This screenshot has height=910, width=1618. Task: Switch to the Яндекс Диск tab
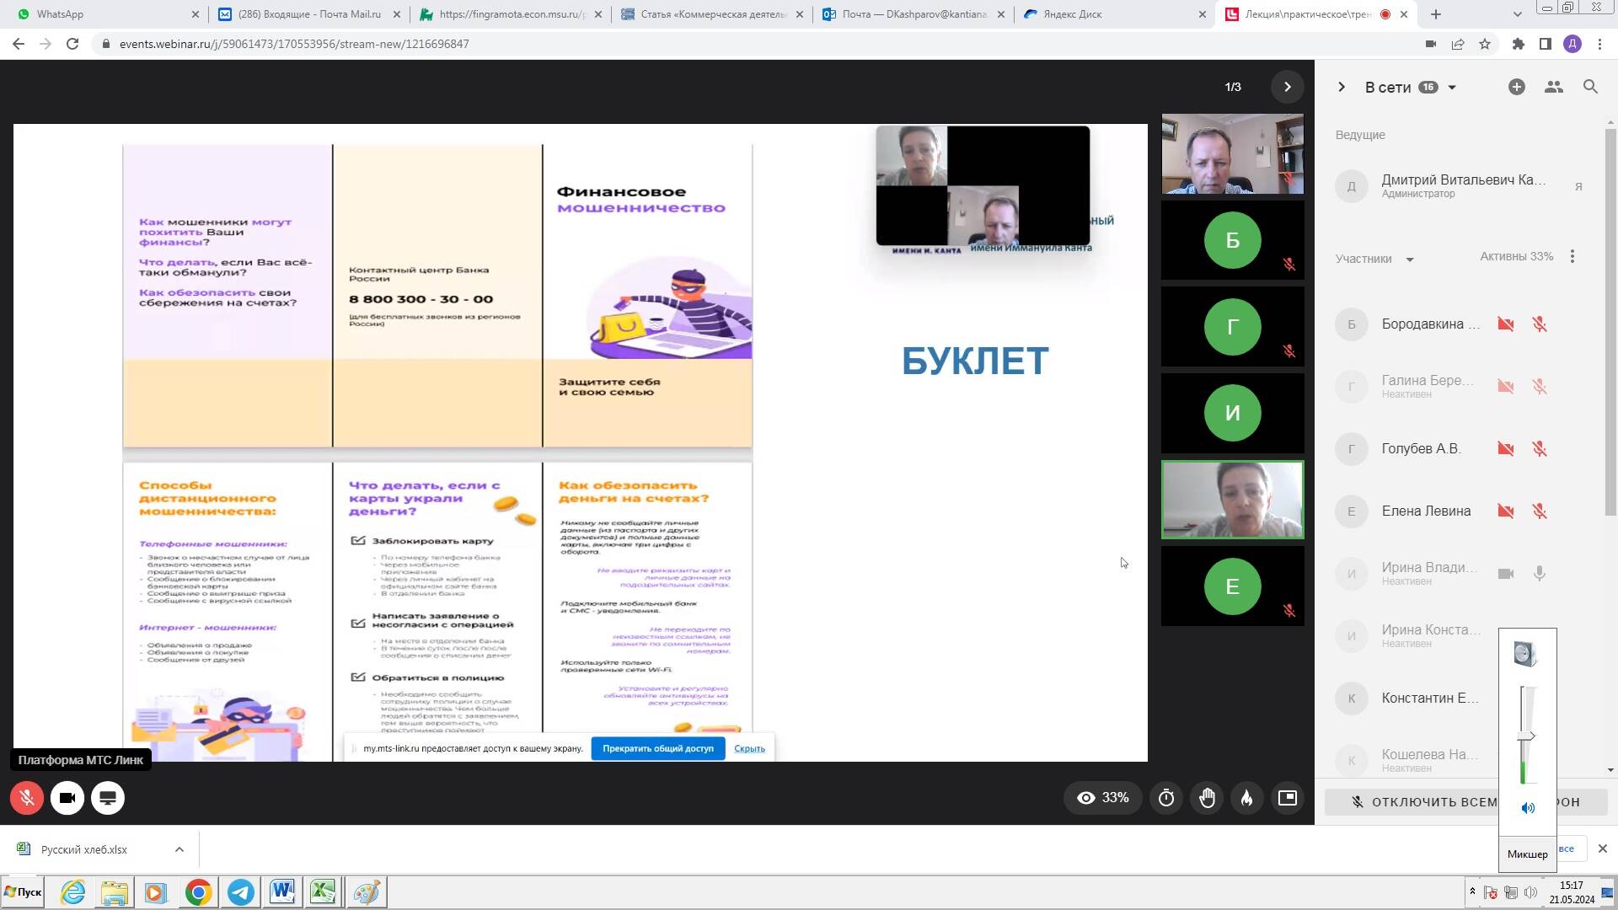pos(1116,14)
